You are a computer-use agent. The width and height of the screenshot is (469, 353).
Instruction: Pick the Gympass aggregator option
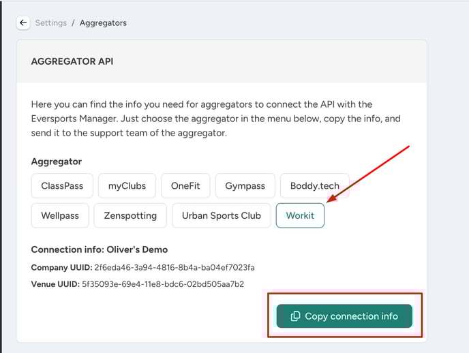(245, 185)
